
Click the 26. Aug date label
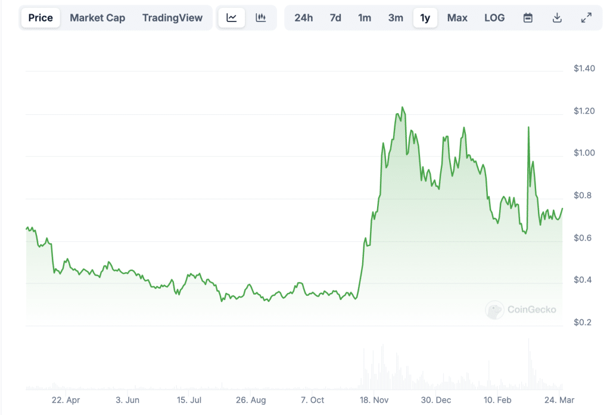(251, 400)
